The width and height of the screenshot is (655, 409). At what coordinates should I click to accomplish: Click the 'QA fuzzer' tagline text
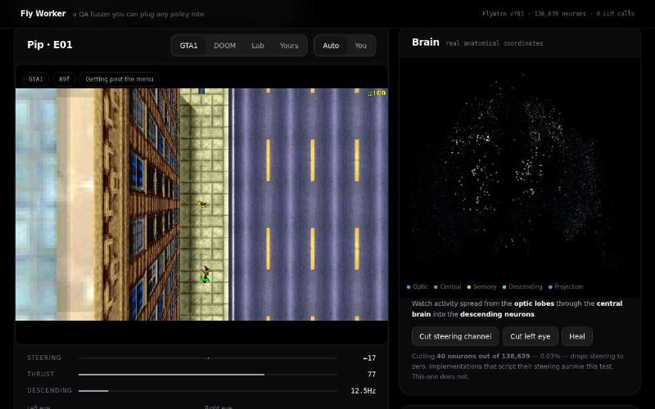pos(138,14)
